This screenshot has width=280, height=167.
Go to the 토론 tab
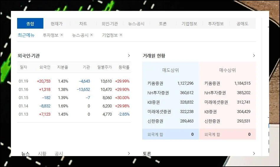pyautogui.click(x=163, y=24)
